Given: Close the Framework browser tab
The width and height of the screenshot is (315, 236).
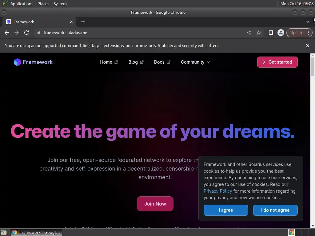Looking at the screenshot, I should [x=71, y=22].
